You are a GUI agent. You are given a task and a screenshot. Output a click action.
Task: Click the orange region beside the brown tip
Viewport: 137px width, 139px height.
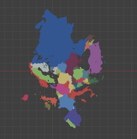click(87, 46)
